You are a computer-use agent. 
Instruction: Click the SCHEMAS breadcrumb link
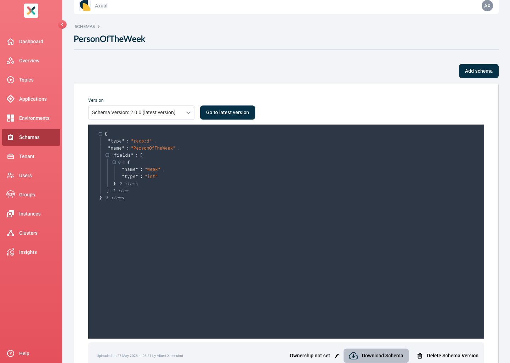click(x=85, y=27)
